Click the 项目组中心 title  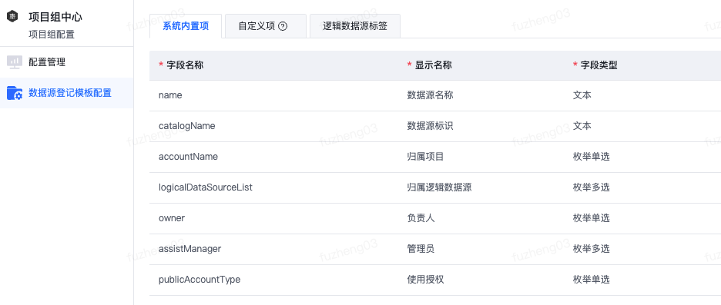tap(55, 17)
